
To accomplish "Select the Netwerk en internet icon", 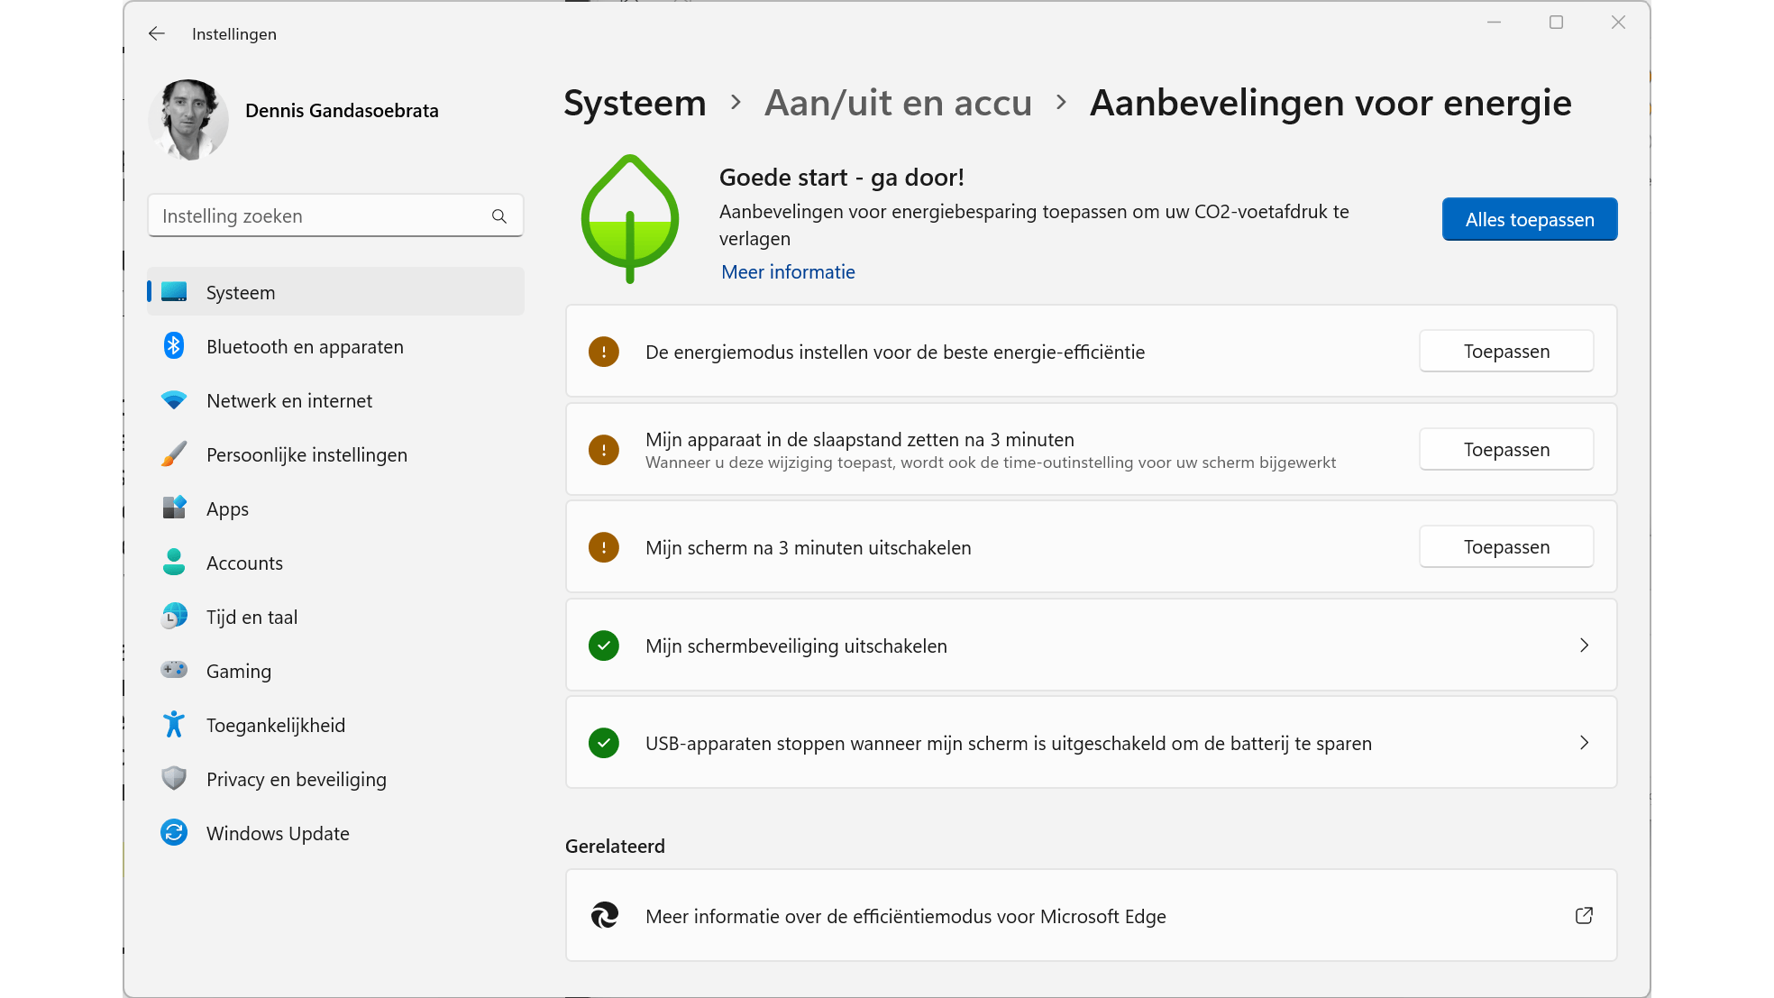I will 174,400.
